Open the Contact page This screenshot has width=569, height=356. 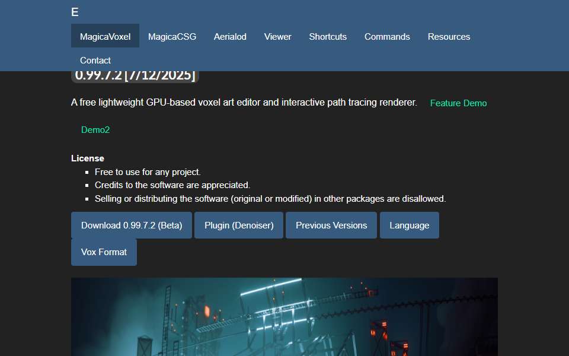pos(95,59)
